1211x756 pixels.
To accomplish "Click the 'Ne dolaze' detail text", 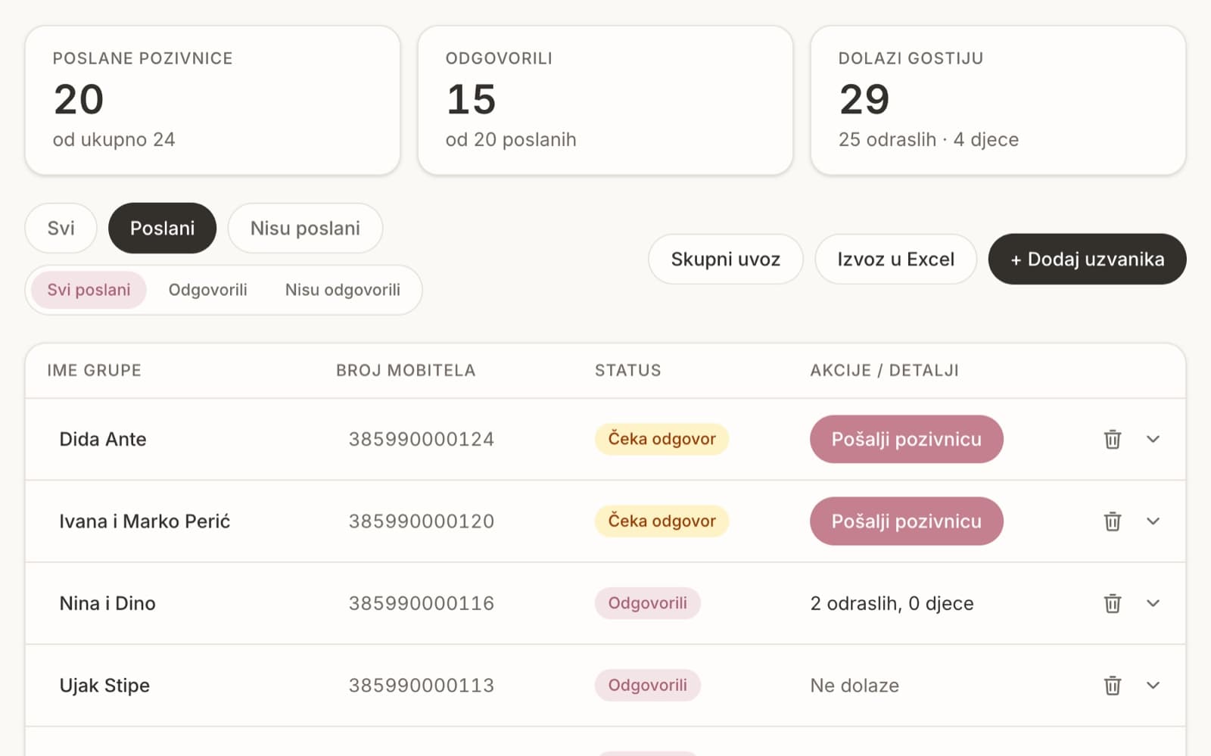I will (x=855, y=686).
